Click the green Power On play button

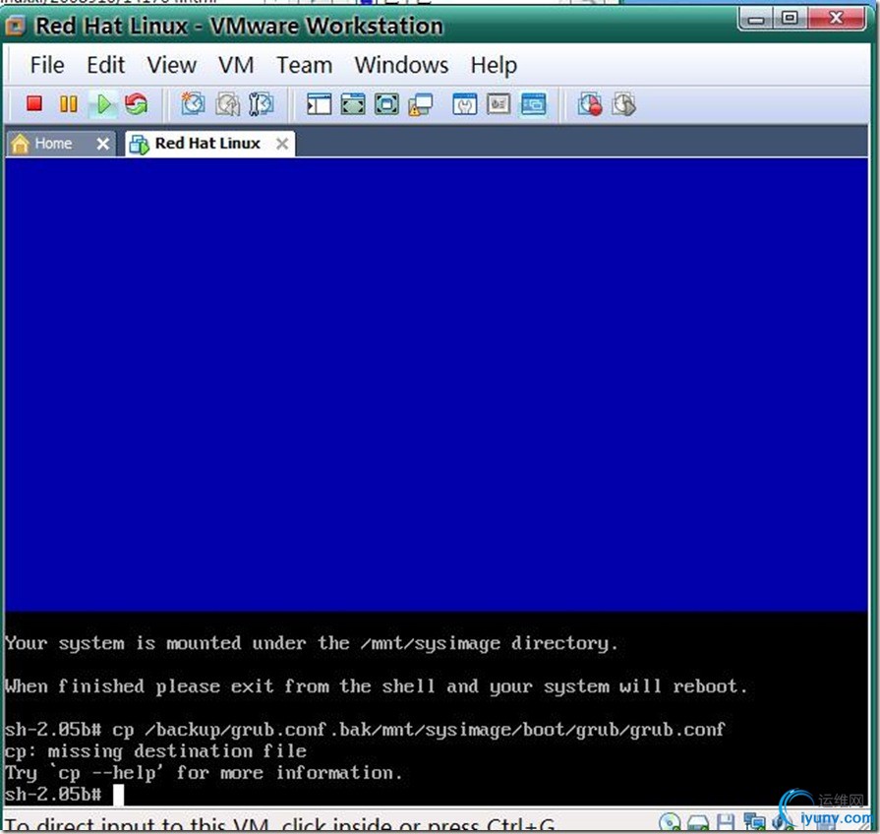coord(104,104)
